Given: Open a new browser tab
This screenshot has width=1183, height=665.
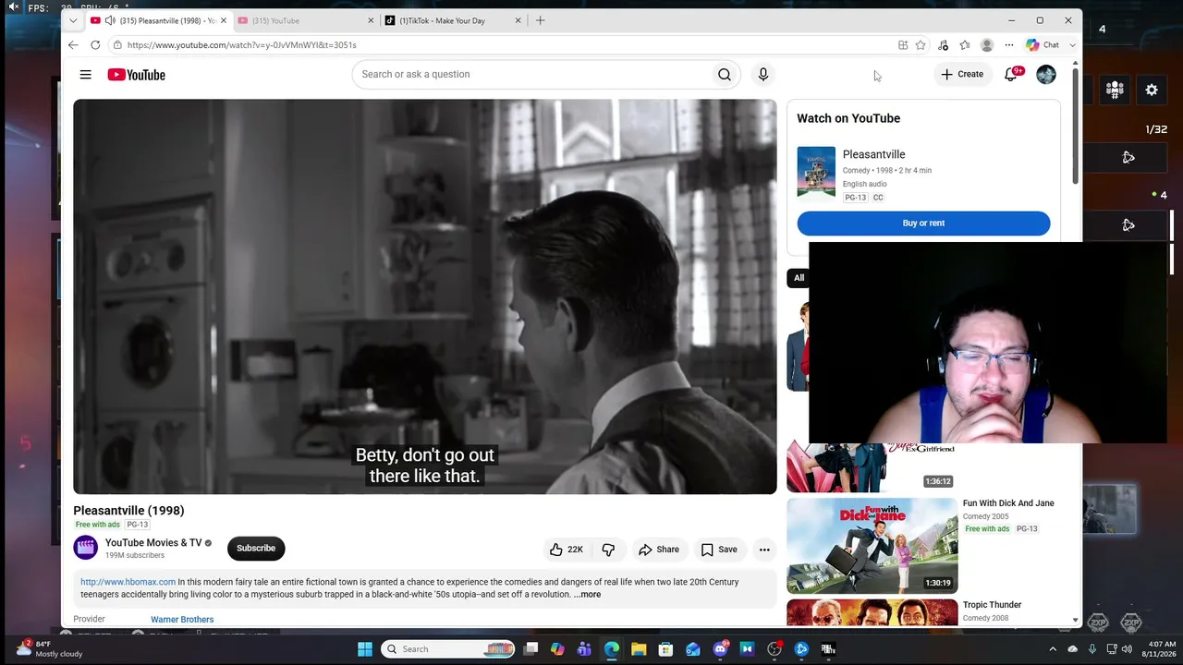Looking at the screenshot, I should click(541, 20).
